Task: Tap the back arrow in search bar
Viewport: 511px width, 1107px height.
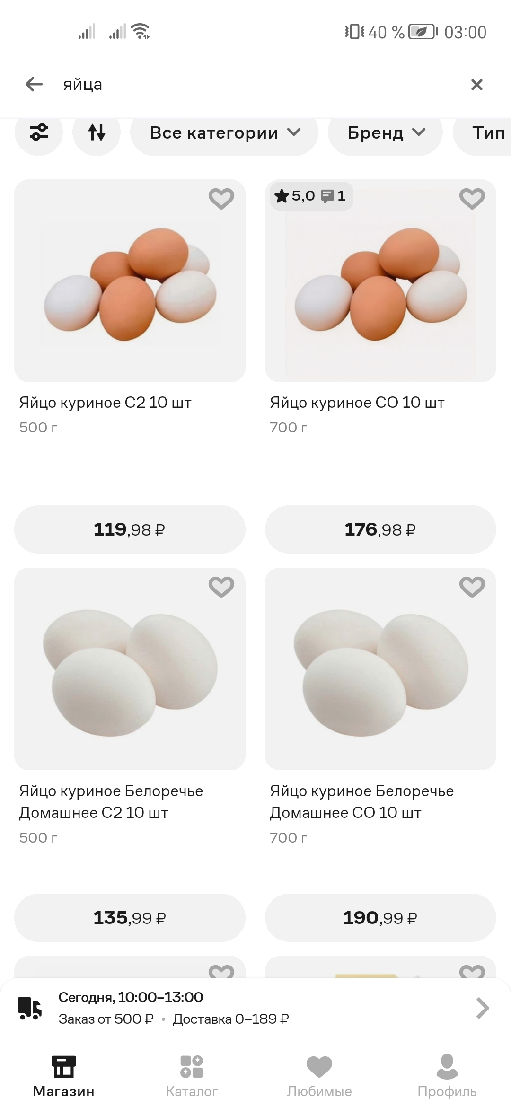Action: pos(34,85)
